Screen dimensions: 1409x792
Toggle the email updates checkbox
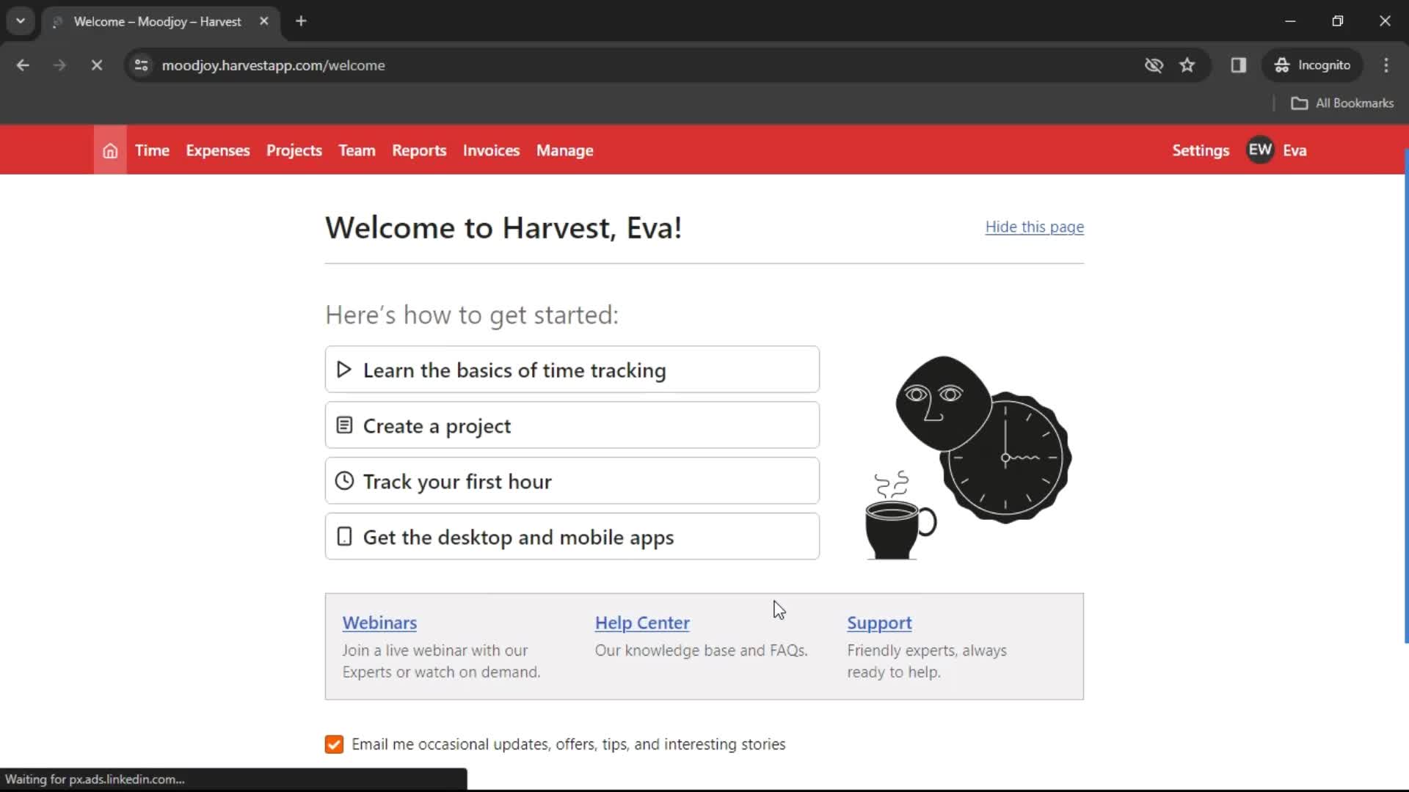[x=334, y=744]
